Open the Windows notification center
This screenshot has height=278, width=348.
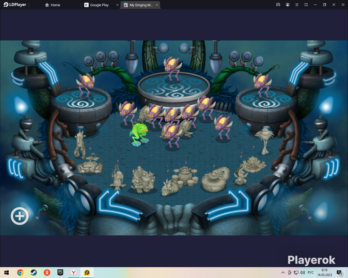coord(340,273)
